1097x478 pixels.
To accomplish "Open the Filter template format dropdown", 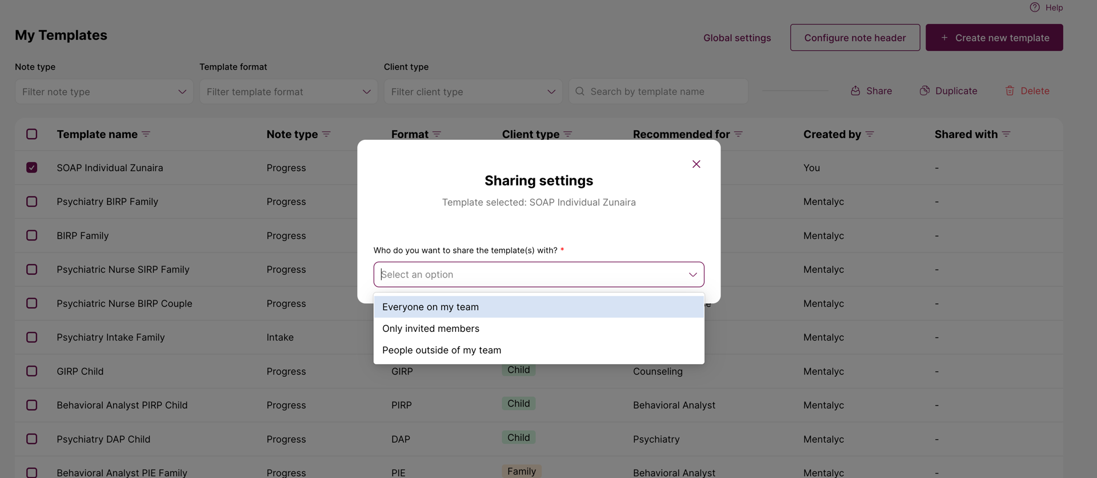I will point(289,92).
